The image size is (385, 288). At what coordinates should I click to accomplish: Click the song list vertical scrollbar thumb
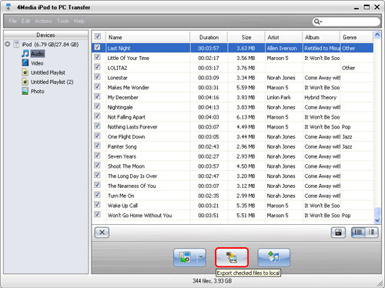pos(377,212)
